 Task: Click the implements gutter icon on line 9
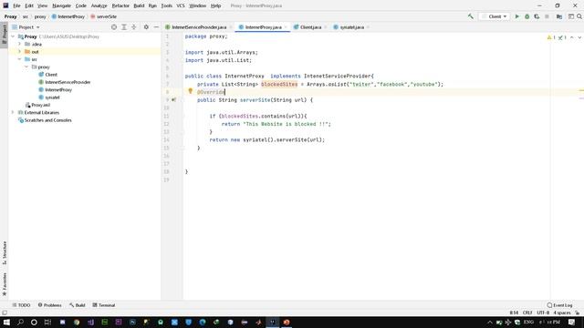pyautogui.click(x=173, y=99)
